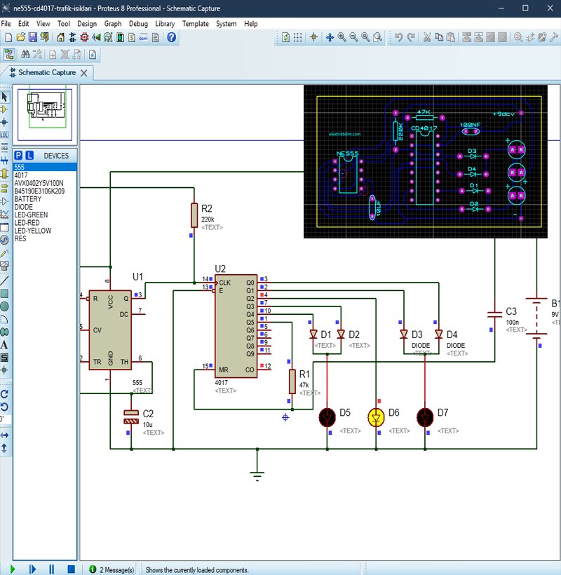
Task: Click the Zoom In magnifier icon
Action: tap(342, 37)
